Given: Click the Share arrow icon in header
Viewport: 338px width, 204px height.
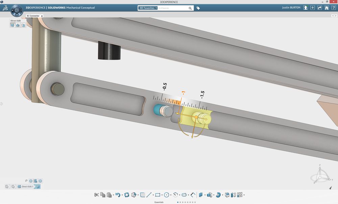Looking at the screenshot, I should (x=320, y=8).
